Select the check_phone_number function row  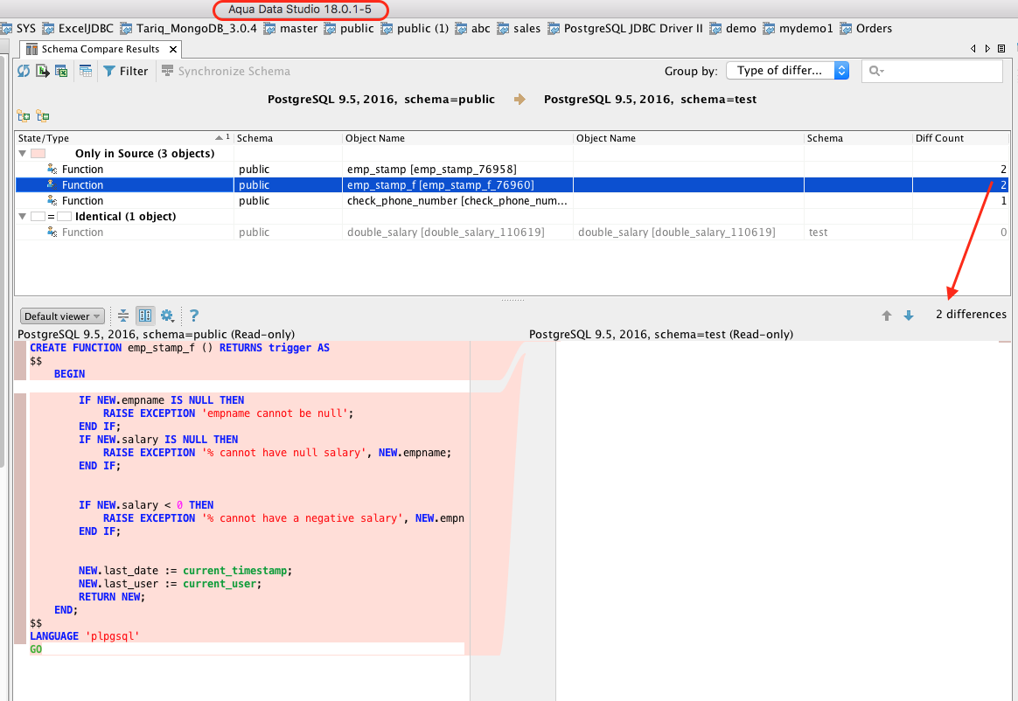[x=512, y=201]
